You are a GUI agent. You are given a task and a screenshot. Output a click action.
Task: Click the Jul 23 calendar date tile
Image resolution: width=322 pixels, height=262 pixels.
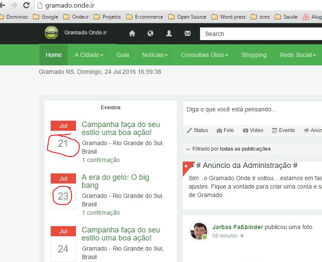coord(63,191)
